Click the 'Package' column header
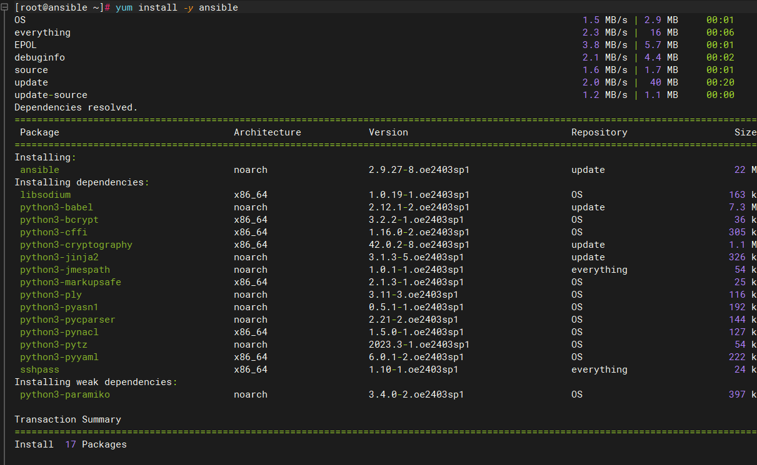The height and width of the screenshot is (465, 757). click(x=39, y=132)
